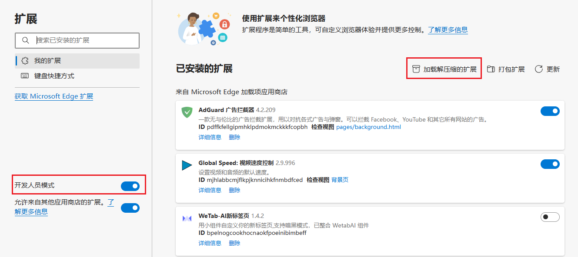Click the search magnifier icon

pyautogui.click(x=25, y=40)
